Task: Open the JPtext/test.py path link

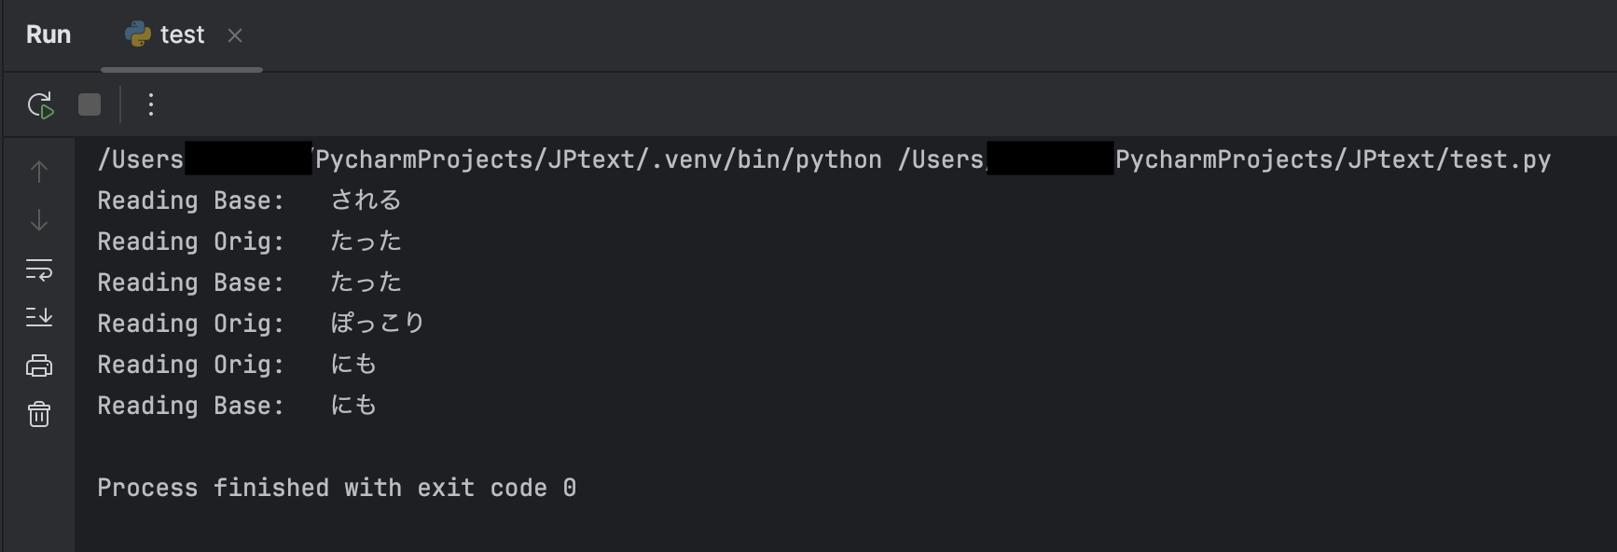Action: [1333, 160]
